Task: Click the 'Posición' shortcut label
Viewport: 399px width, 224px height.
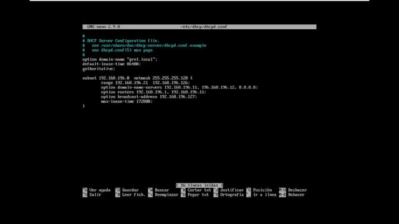Action: pos(262,190)
